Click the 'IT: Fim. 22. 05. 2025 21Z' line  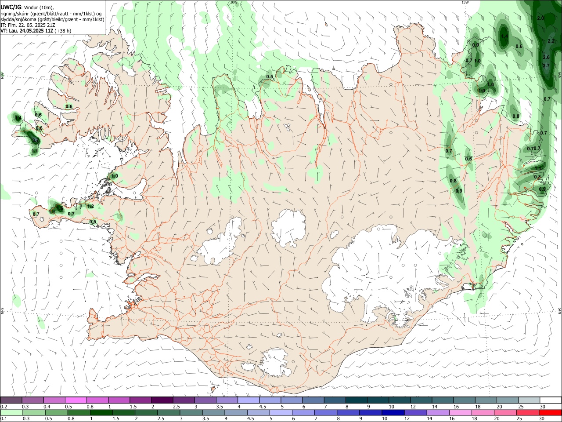tap(28, 25)
